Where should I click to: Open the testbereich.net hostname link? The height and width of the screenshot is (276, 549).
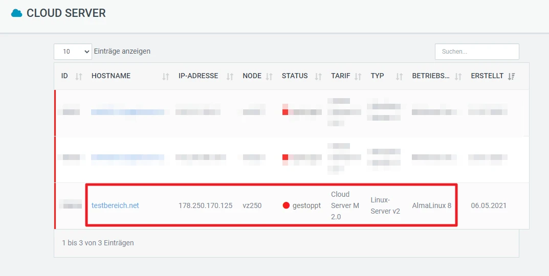115,205
